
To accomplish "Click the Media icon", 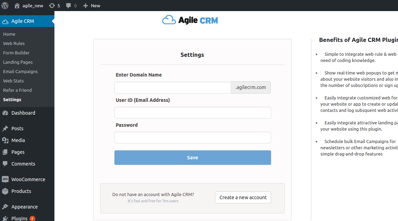I will (x=5, y=140).
